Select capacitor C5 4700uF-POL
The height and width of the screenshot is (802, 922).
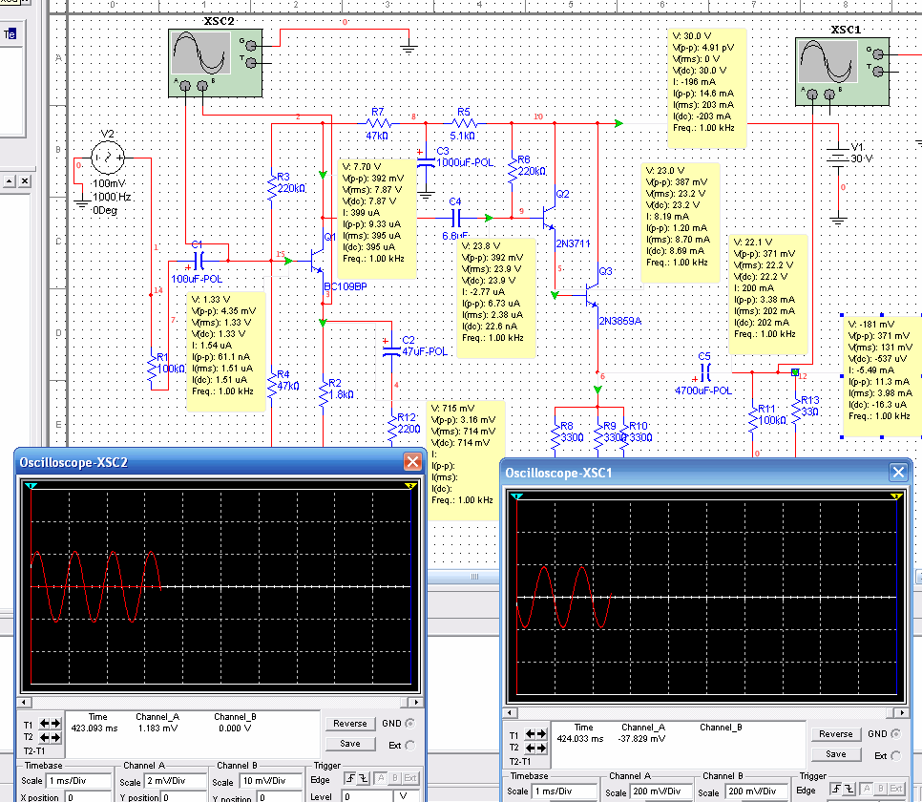tap(705, 372)
